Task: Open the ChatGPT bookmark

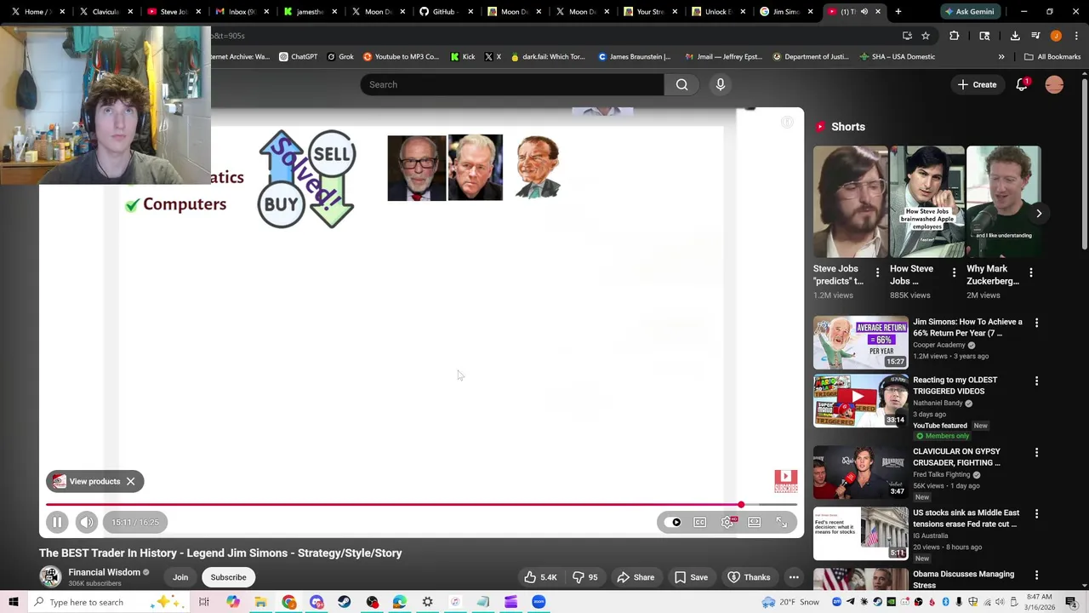Action: (298, 57)
